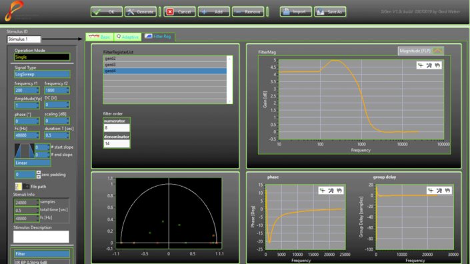Click the frequency f1 value field

pos(25,90)
